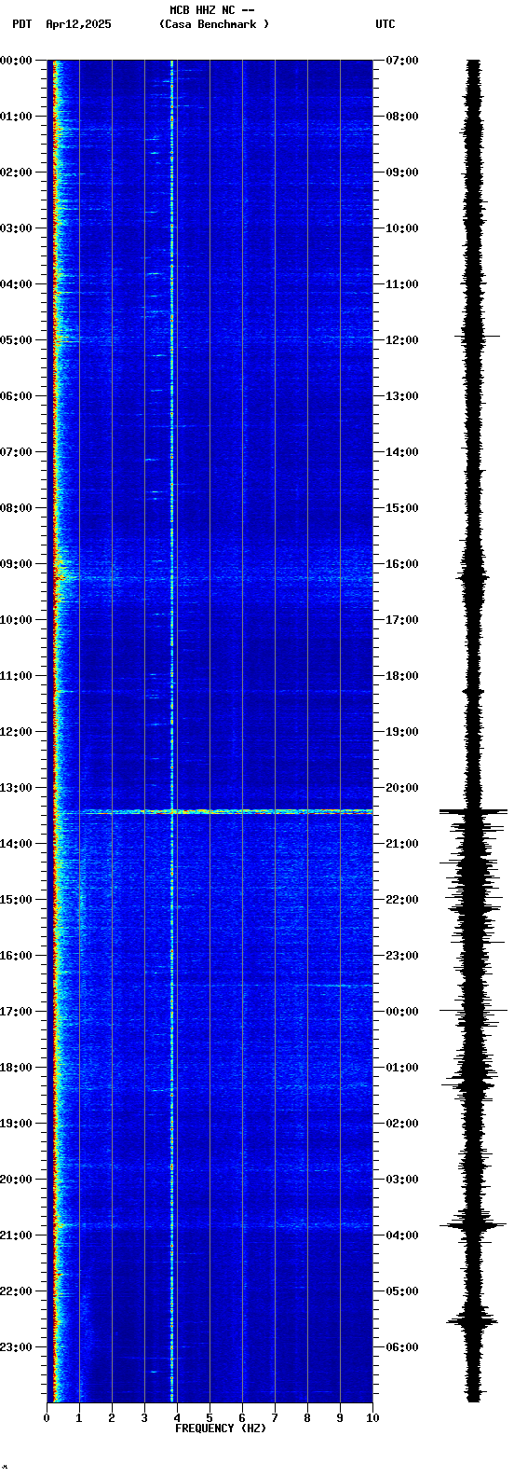The width and height of the screenshot is (514, 1477).
Task: Click the frequency axis label '0'
Action: click(47, 1418)
